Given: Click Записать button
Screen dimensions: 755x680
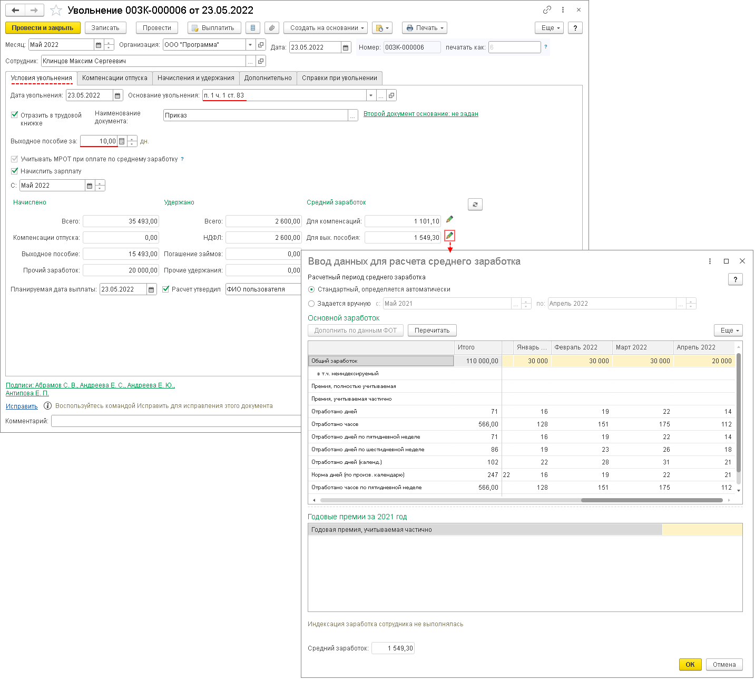Looking at the screenshot, I should click(105, 28).
